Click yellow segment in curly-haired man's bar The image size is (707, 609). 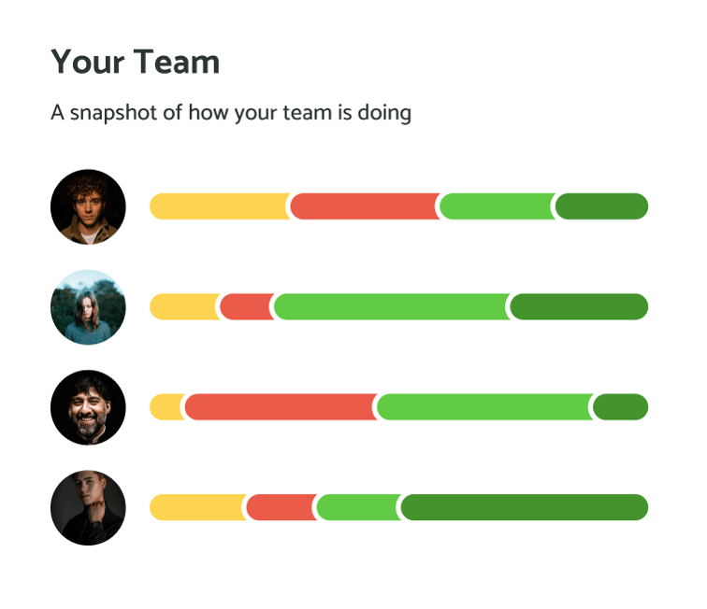coord(219,206)
